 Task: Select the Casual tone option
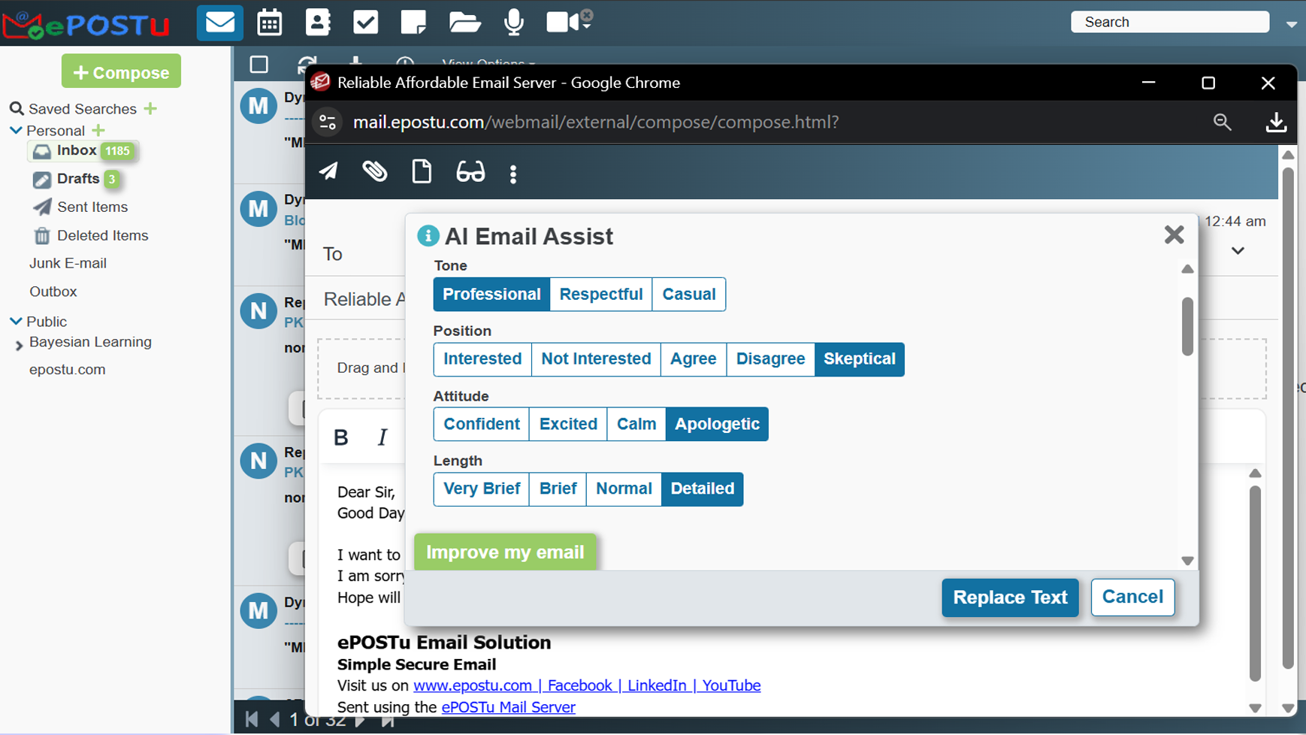coord(688,294)
